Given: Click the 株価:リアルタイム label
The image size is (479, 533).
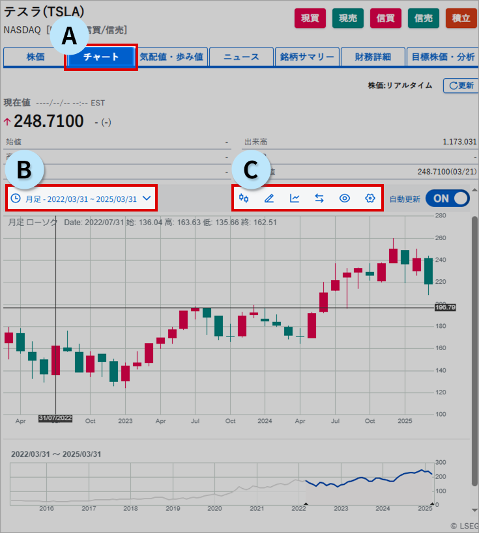Looking at the screenshot, I should point(400,85).
